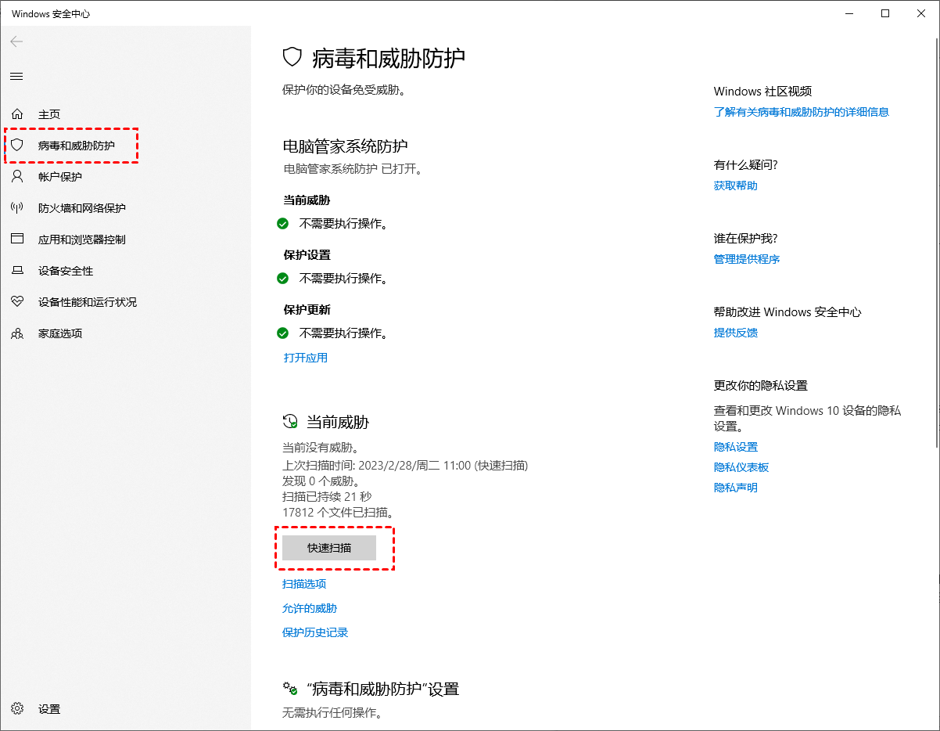This screenshot has height=731, width=940.
Task: Click the 防火墙和网络保护 antenna icon
Action: (x=17, y=208)
